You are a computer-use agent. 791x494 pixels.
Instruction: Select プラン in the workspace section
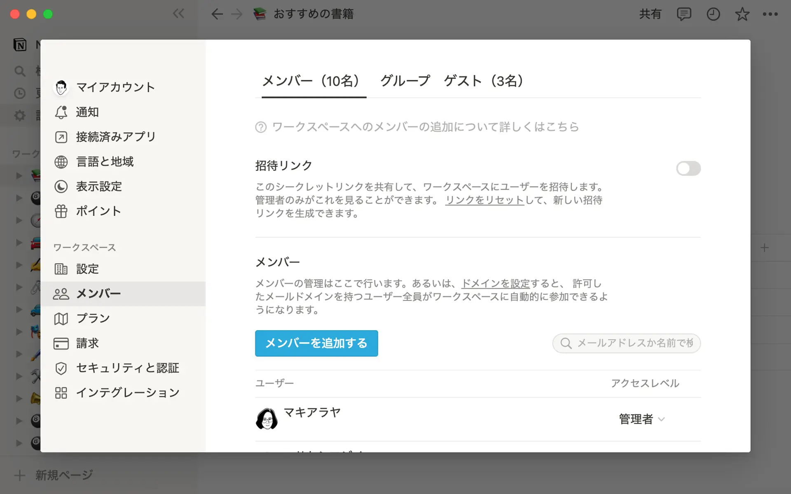tap(92, 318)
